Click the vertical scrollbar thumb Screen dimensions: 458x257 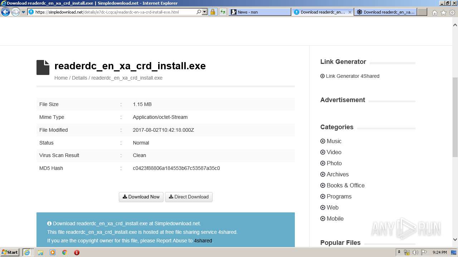tap(455, 117)
